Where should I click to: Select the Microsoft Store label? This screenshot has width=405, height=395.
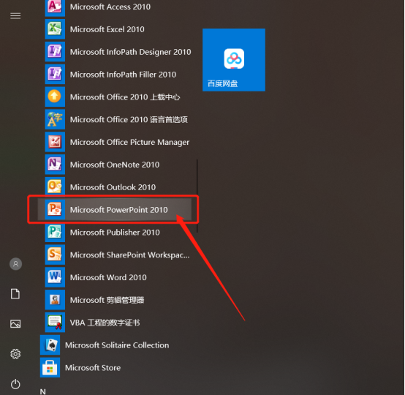coord(92,368)
